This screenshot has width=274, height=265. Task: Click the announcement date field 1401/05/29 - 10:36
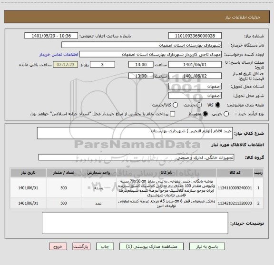[x=51, y=36]
